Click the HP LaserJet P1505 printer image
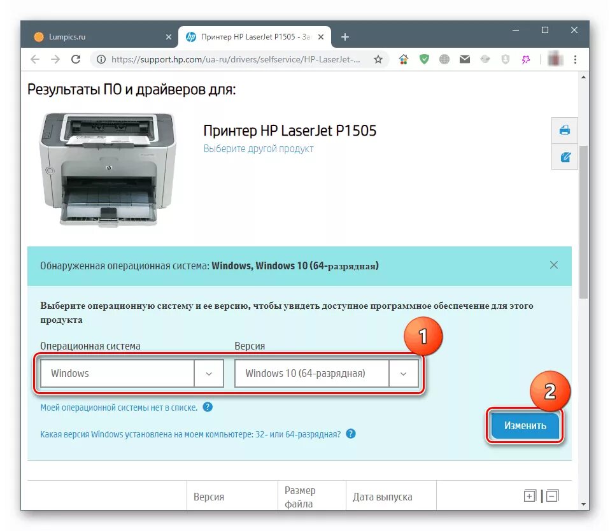The image size is (610, 531). click(x=108, y=169)
